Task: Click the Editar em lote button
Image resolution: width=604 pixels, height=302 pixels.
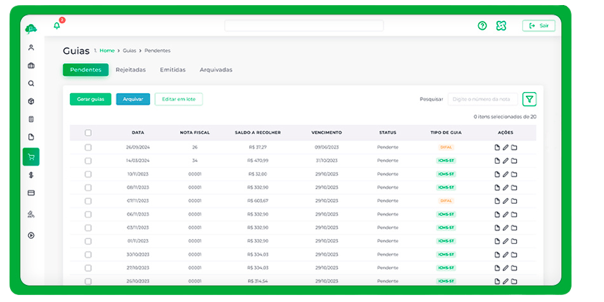Action: point(178,99)
